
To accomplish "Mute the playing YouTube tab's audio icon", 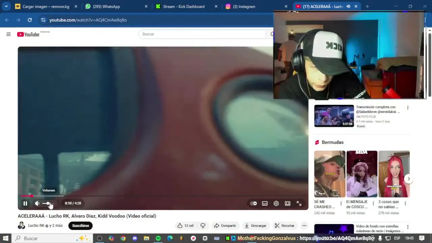I will [x=348, y=6].
